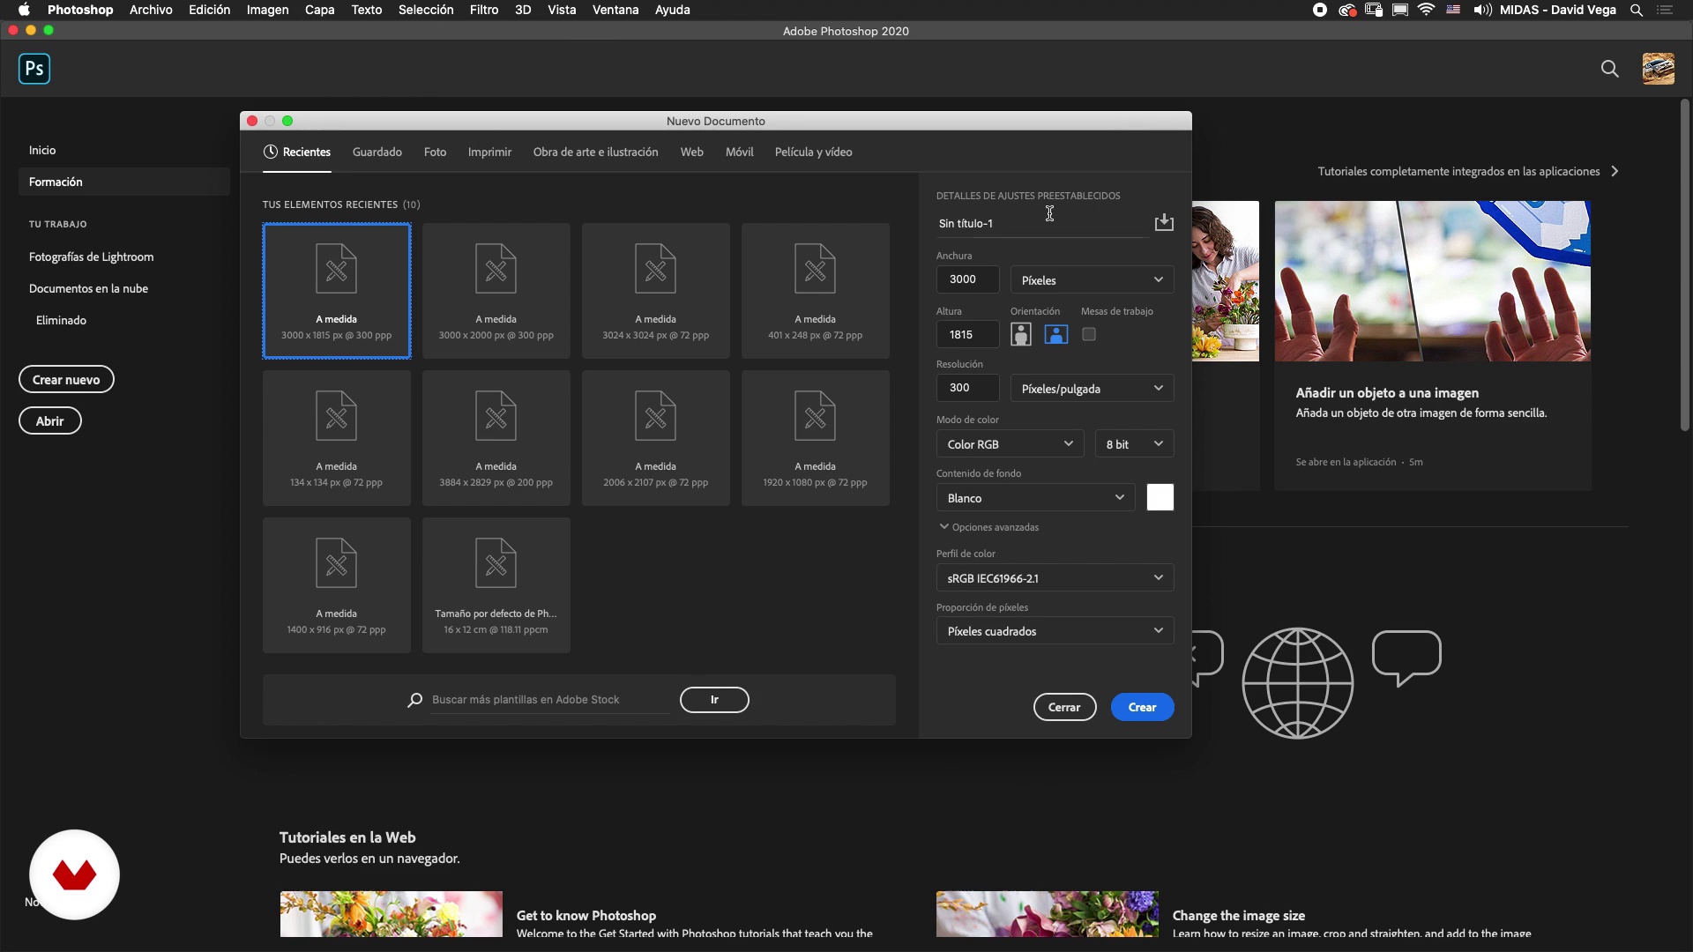
Task: Click the Creative Cloud menu bar icon
Action: coord(1346,10)
